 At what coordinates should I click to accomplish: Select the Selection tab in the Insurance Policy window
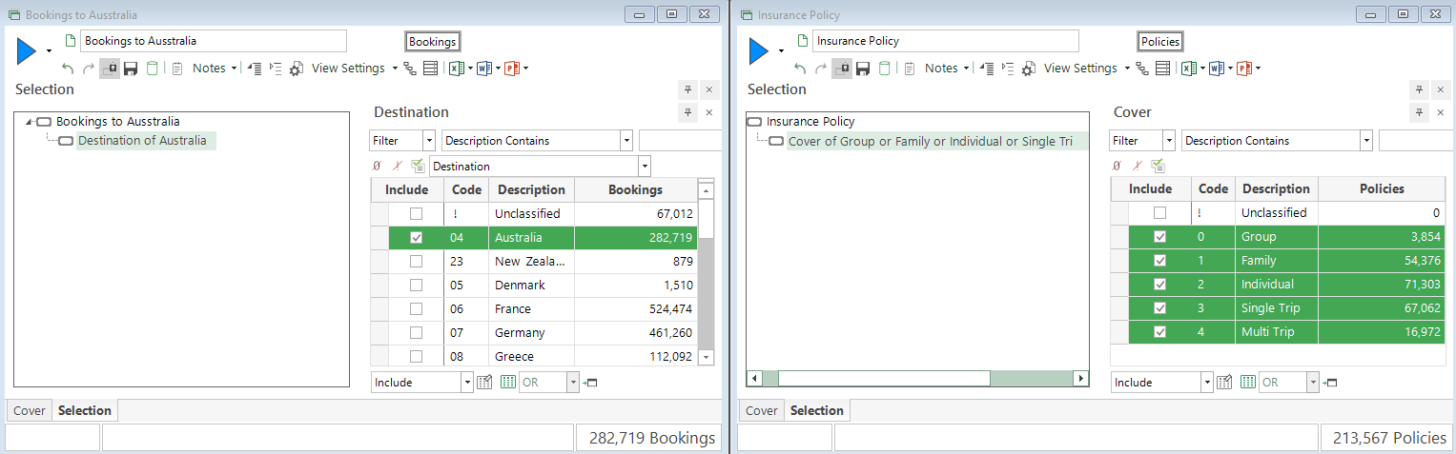[817, 411]
